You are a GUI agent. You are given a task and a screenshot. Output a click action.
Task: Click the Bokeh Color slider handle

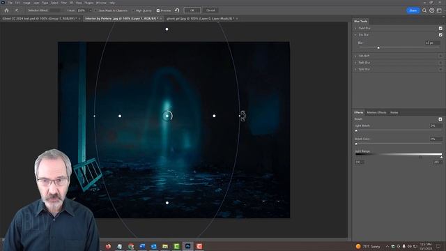point(356,144)
